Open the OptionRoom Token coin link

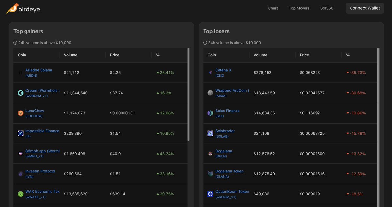pyautogui.click(x=232, y=191)
